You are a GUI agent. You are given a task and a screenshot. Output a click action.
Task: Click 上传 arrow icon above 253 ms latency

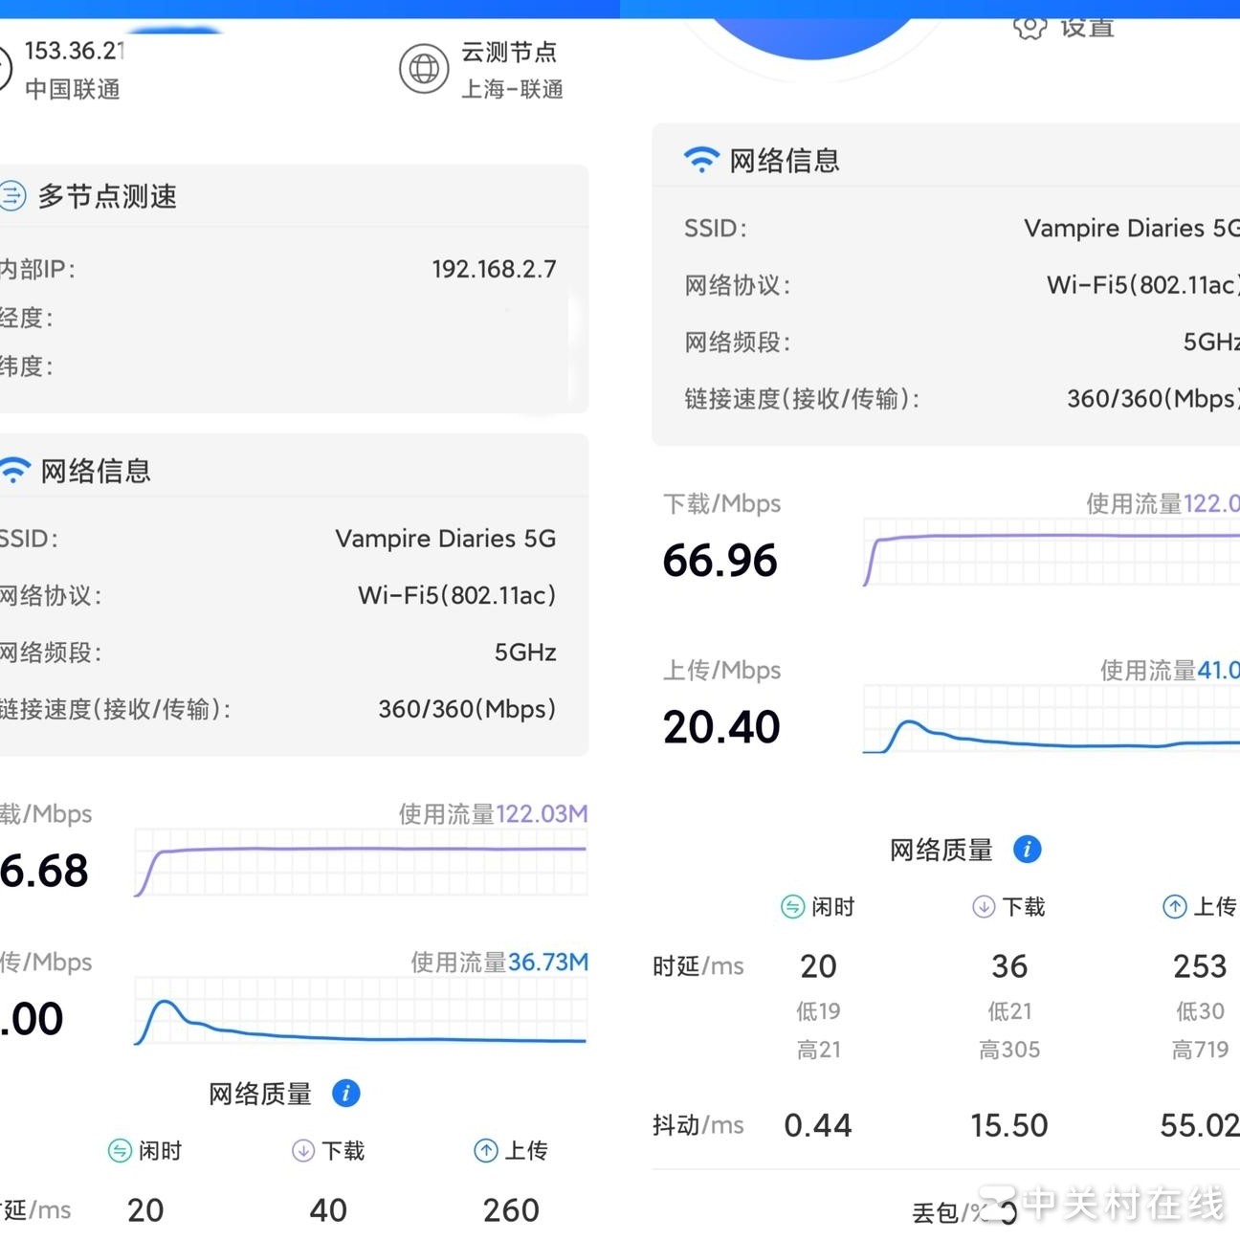click(x=1174, y=906)
